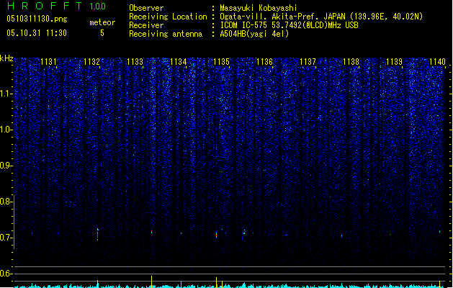Click the 1.1 kHz frequency axis label
The width and height of the screenshot is (453, 288).
(x=6, y=94)
